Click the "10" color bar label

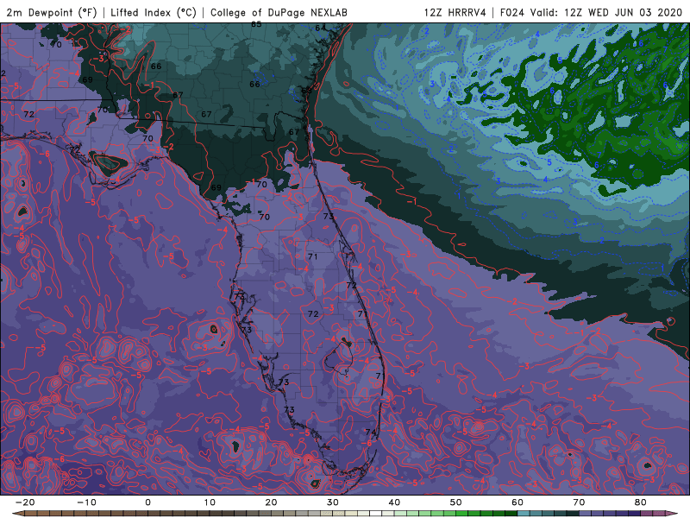coord(210,502)
